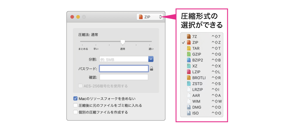
Task: Click the cyan ZSTD file icon
Action: coord(189,84)
